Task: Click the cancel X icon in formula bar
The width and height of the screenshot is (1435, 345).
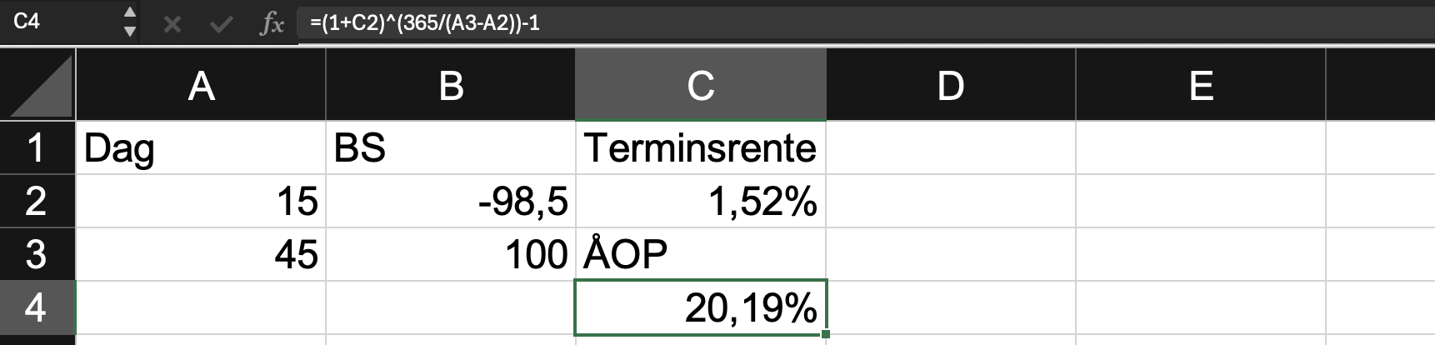Action: 172,24
